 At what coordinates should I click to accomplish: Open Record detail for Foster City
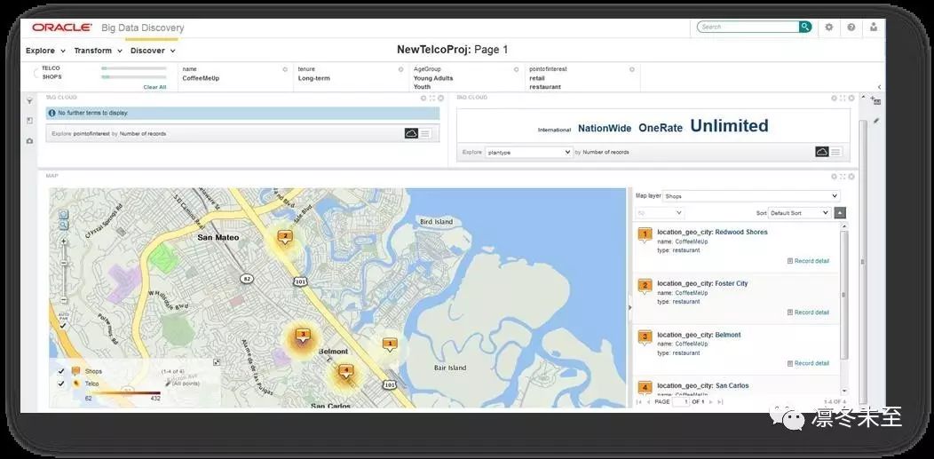click(808, 312)
